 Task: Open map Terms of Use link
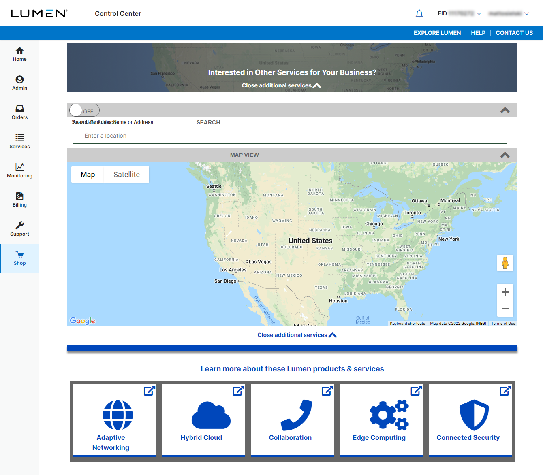coord(503,323)
